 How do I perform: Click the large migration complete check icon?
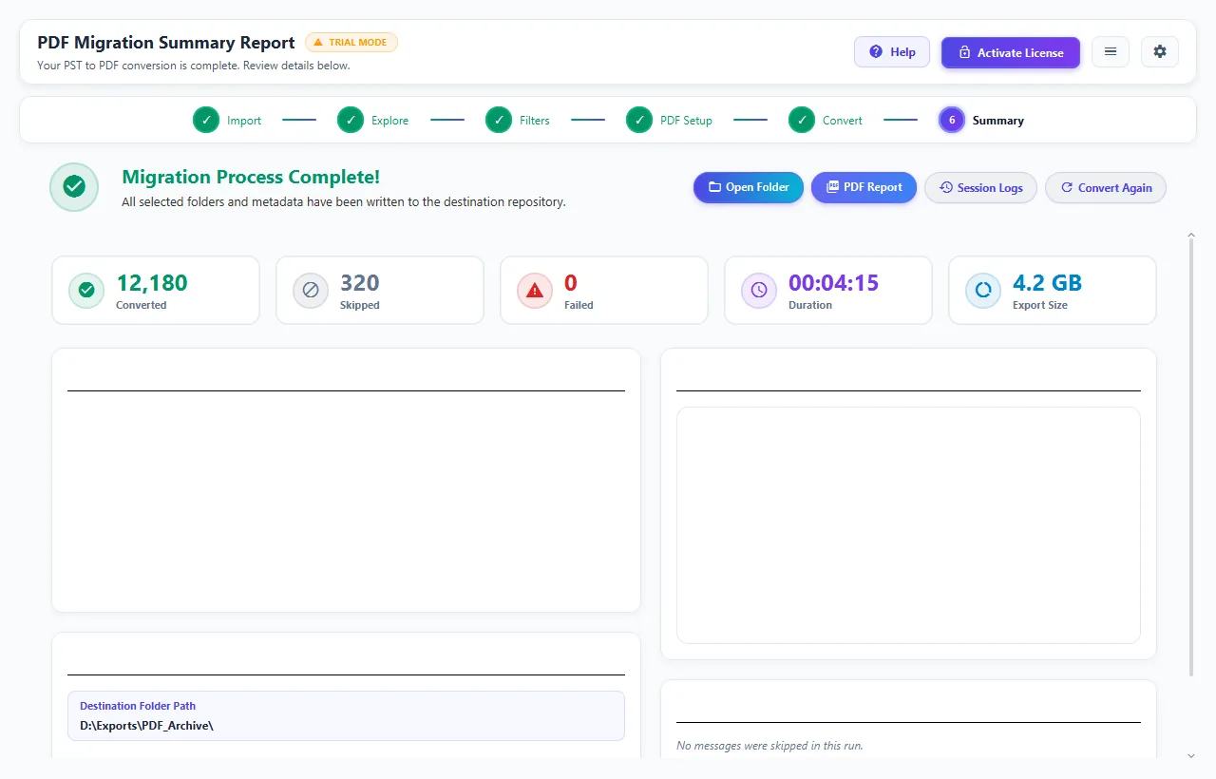(74, 187)
